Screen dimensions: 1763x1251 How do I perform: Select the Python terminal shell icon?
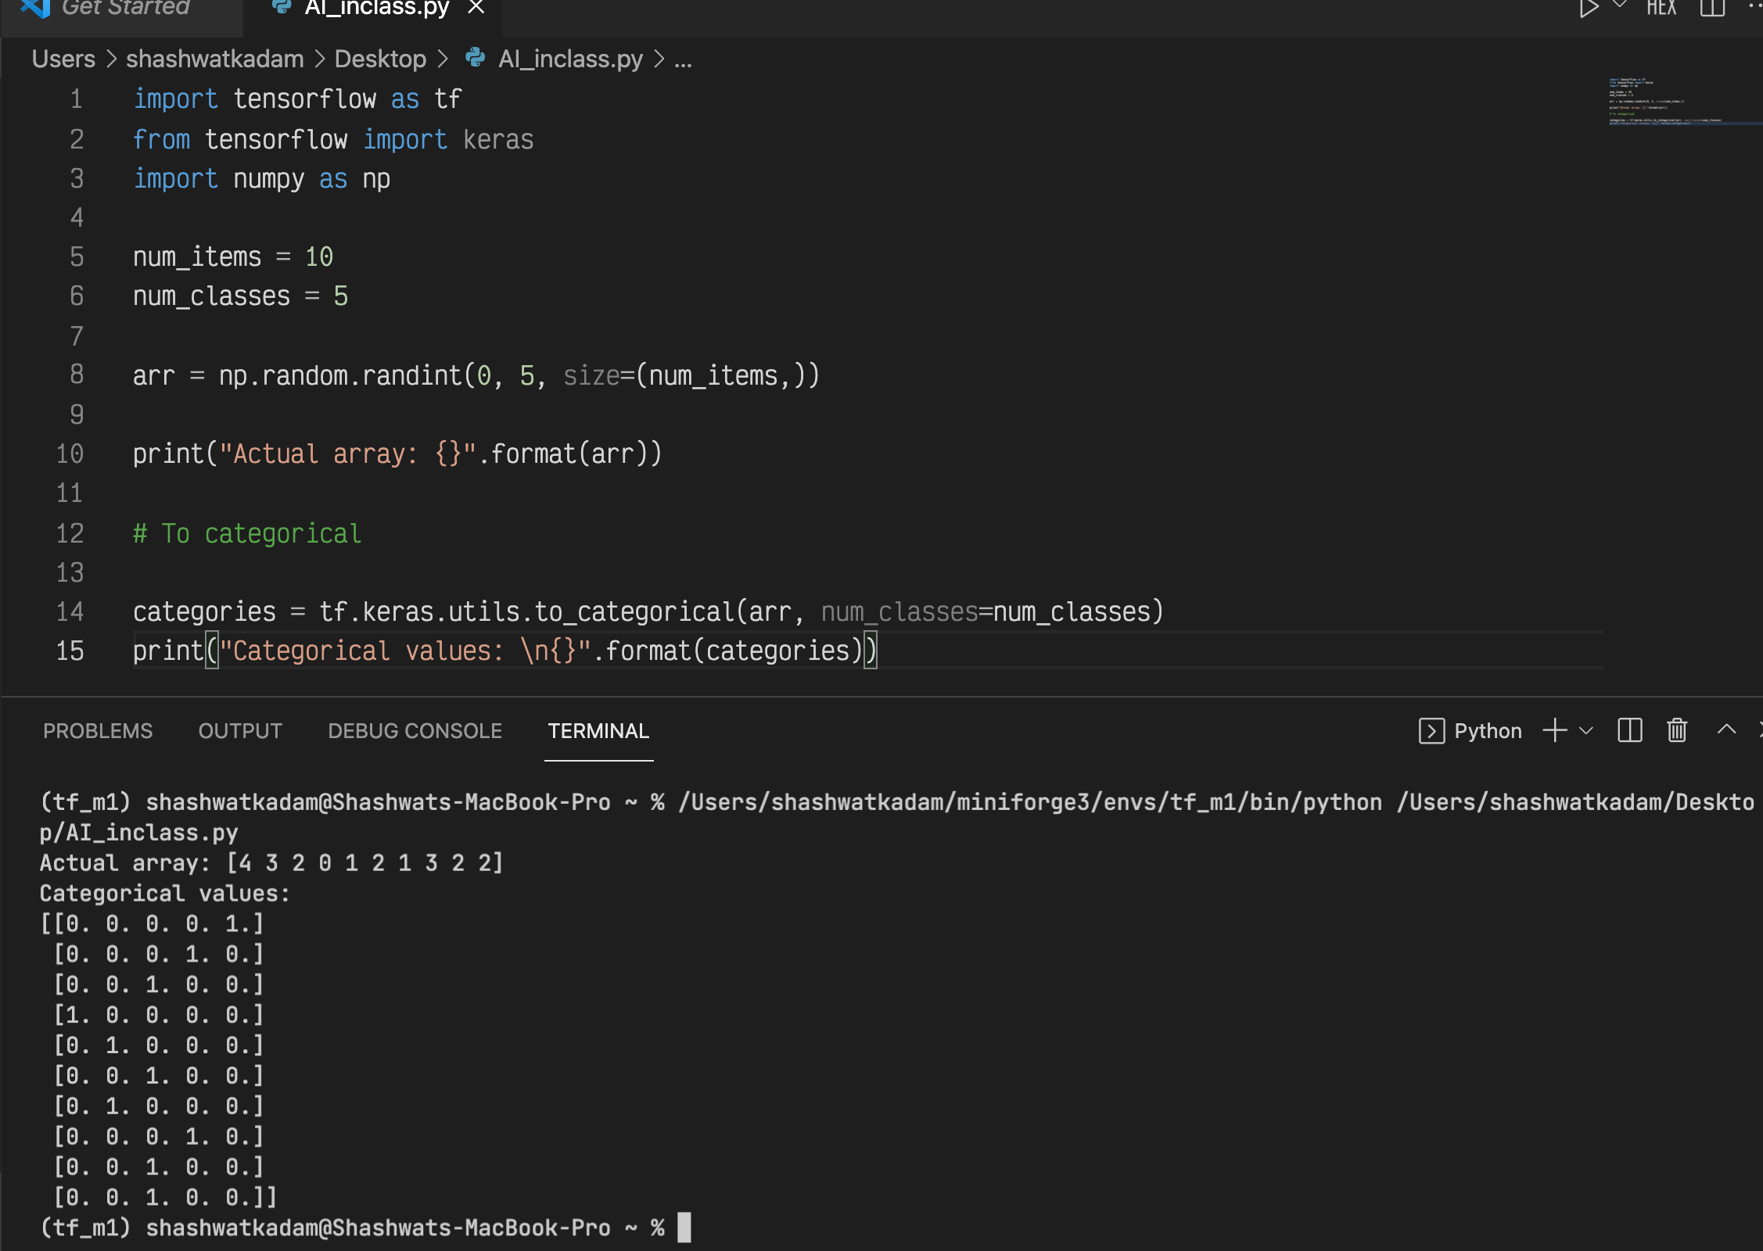[1431, 731]
